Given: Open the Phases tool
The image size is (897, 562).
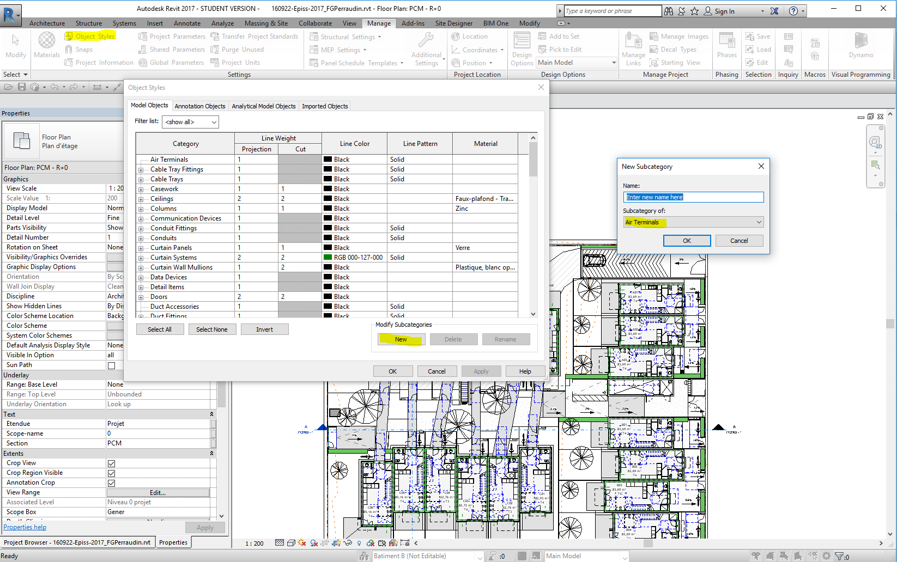Looking at the screenshot, I should click(726, 46).
